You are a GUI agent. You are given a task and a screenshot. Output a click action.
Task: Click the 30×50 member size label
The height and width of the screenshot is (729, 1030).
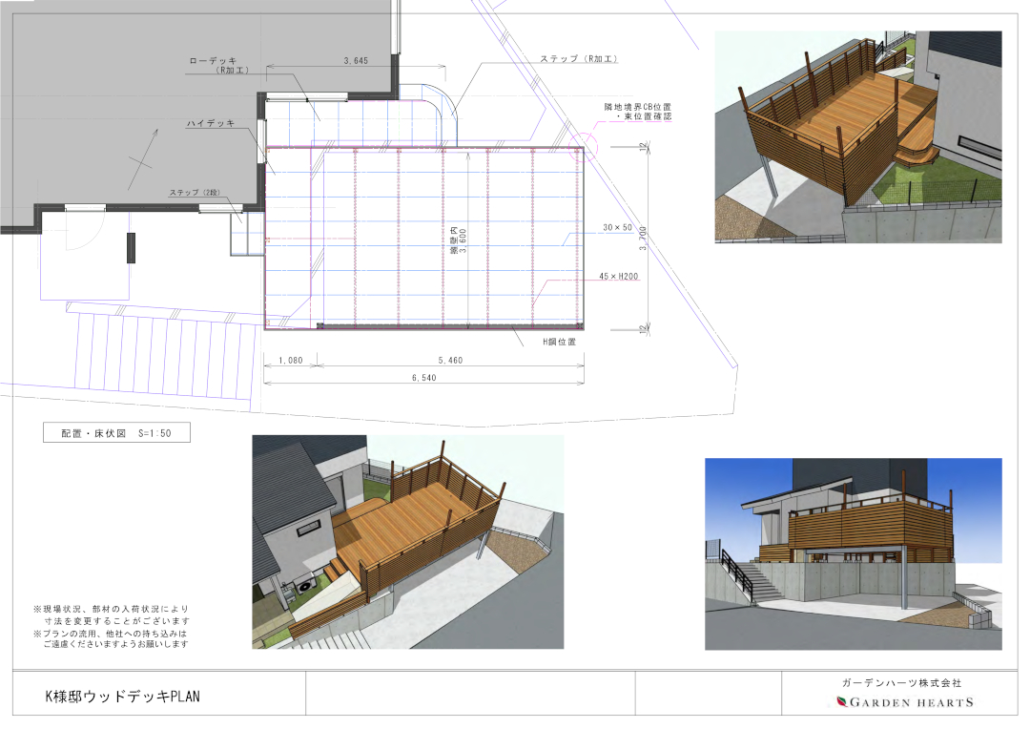click(618, 228)
